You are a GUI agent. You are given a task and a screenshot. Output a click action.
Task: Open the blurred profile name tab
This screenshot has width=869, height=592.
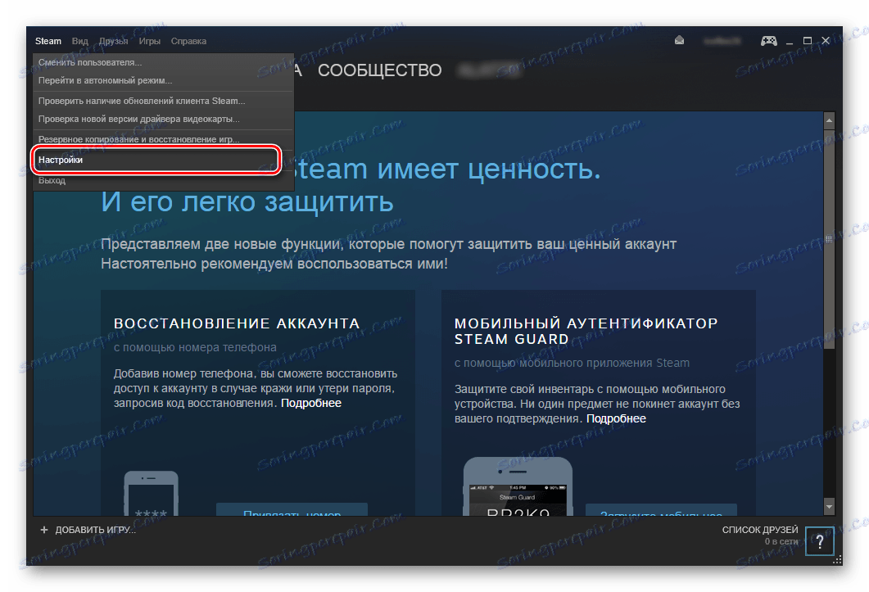click(490, 70)
